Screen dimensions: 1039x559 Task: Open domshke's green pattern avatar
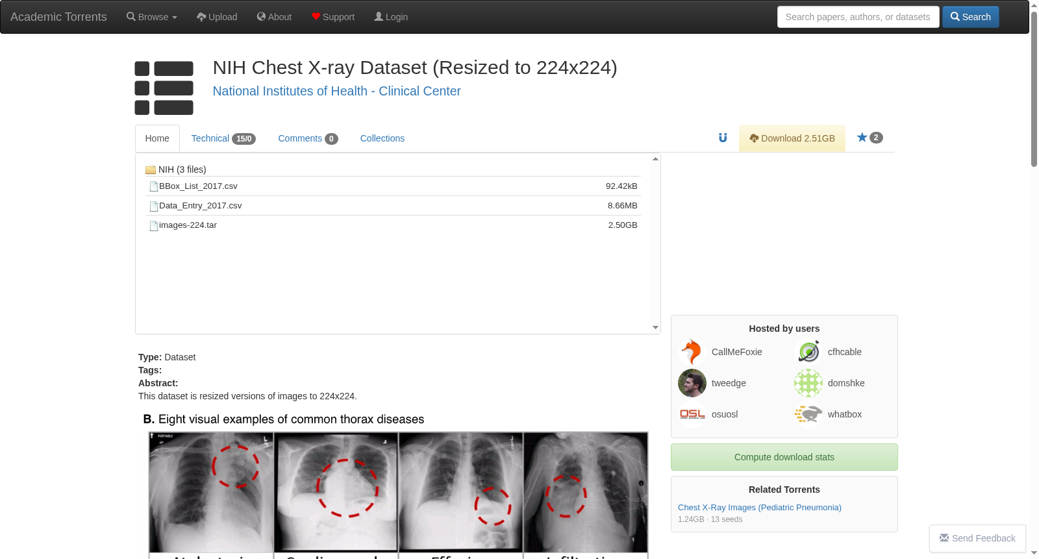808,383
